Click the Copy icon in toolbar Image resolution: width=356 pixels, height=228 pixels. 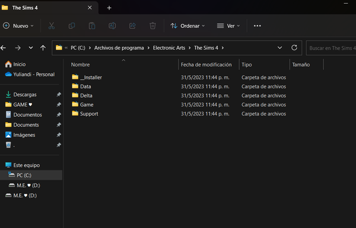[72, 26]
